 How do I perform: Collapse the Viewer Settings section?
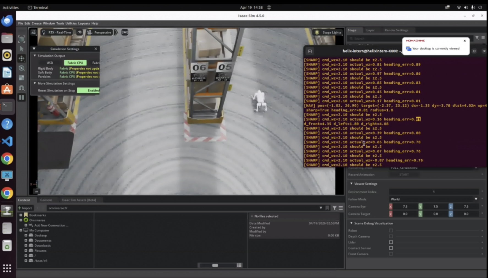(x=351, y=184)
